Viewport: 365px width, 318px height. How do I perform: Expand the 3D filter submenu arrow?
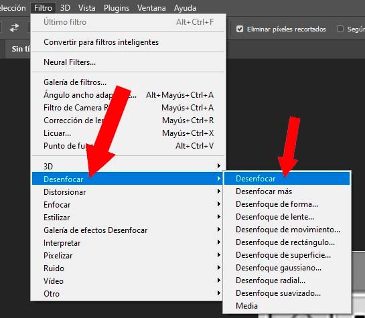point(219,165)
